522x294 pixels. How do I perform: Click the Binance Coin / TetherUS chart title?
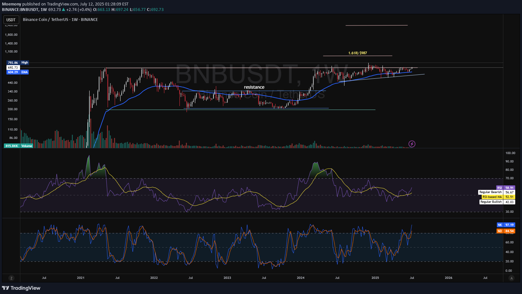pyautogui.click(x=60, y=20)
